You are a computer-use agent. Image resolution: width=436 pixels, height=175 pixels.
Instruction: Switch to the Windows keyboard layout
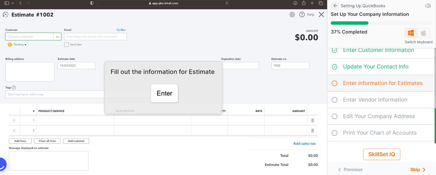(411, 33)
